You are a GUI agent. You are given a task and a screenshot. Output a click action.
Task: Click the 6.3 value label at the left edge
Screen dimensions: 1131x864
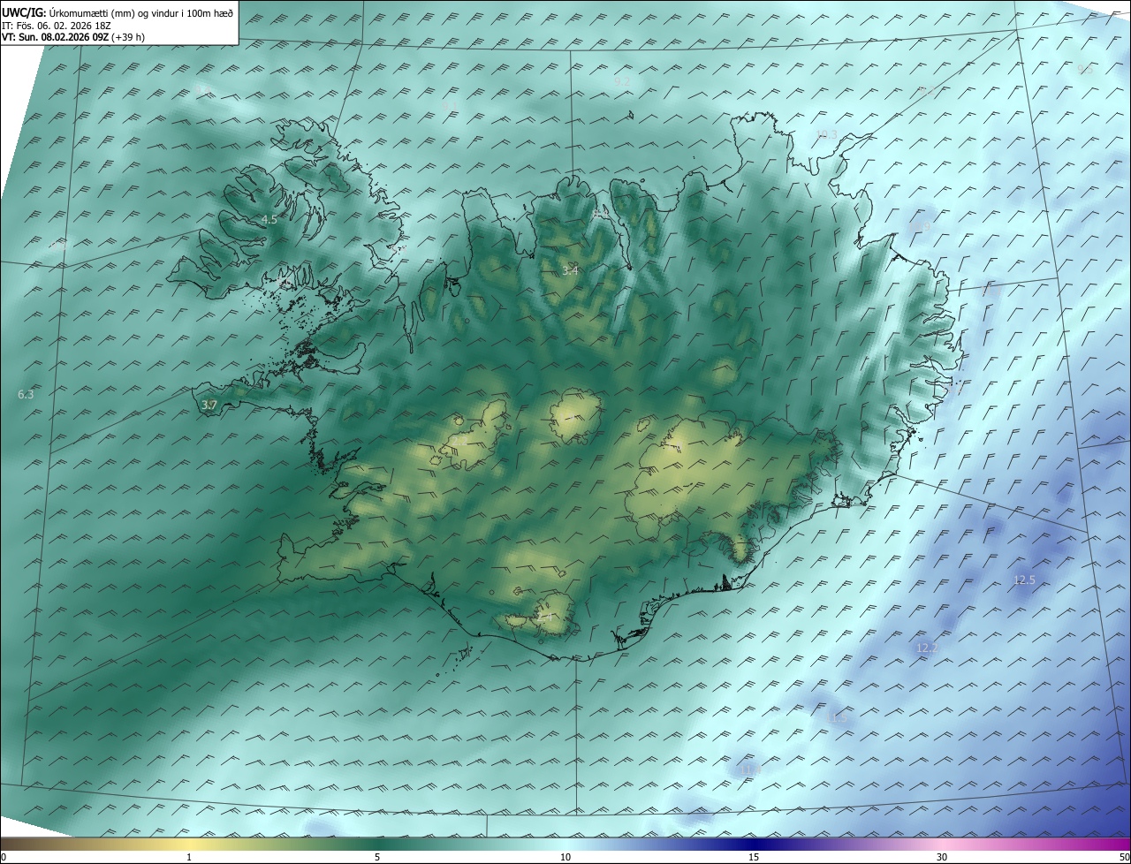[x=26, y=394]
